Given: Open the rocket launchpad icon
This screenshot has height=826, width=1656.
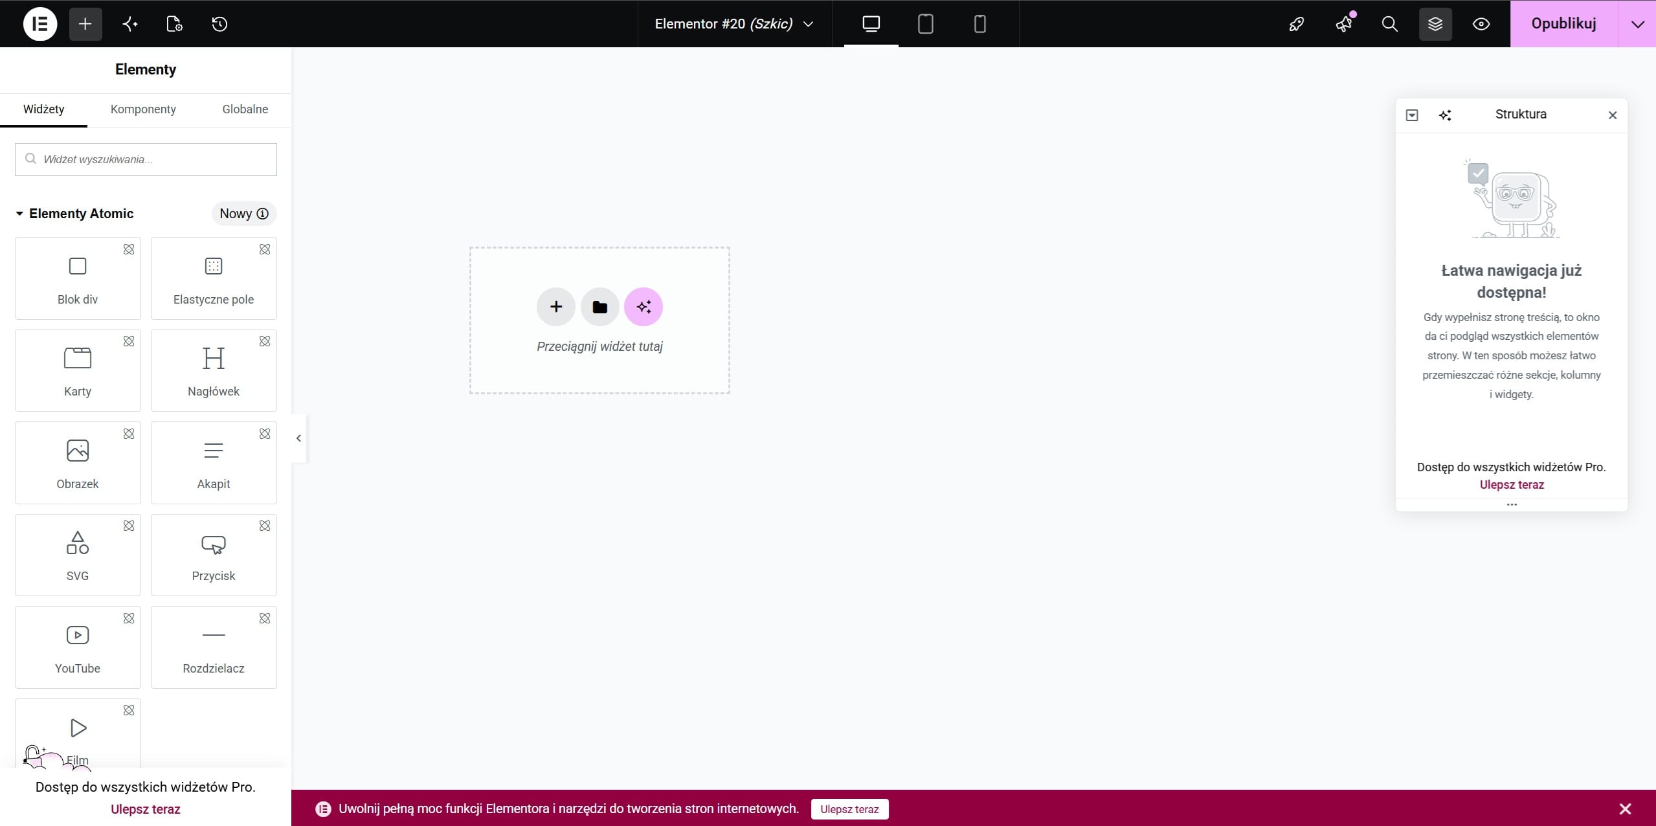Looking at the screenshot, I should pos(1296,24).
